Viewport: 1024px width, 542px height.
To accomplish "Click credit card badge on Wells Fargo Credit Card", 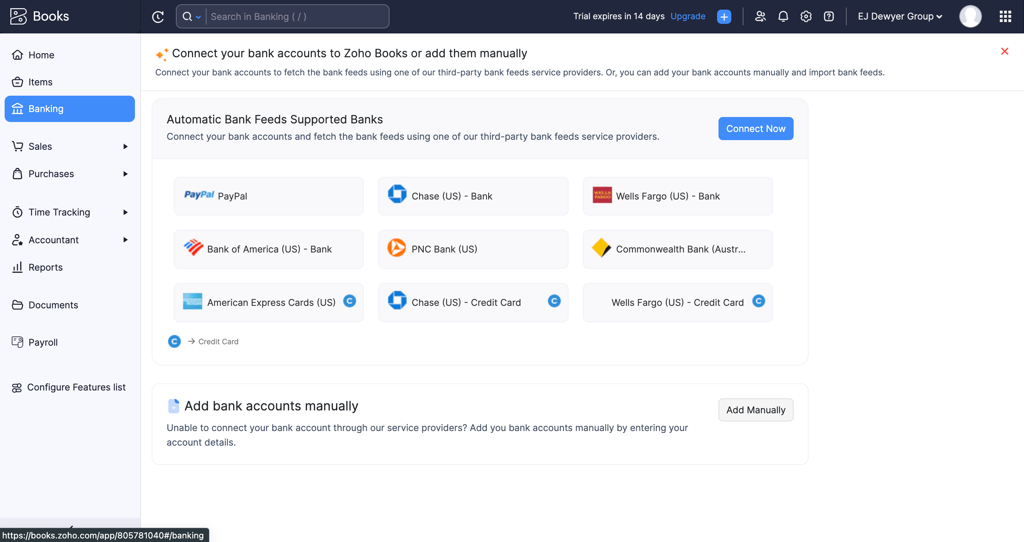I will point(758,301).
